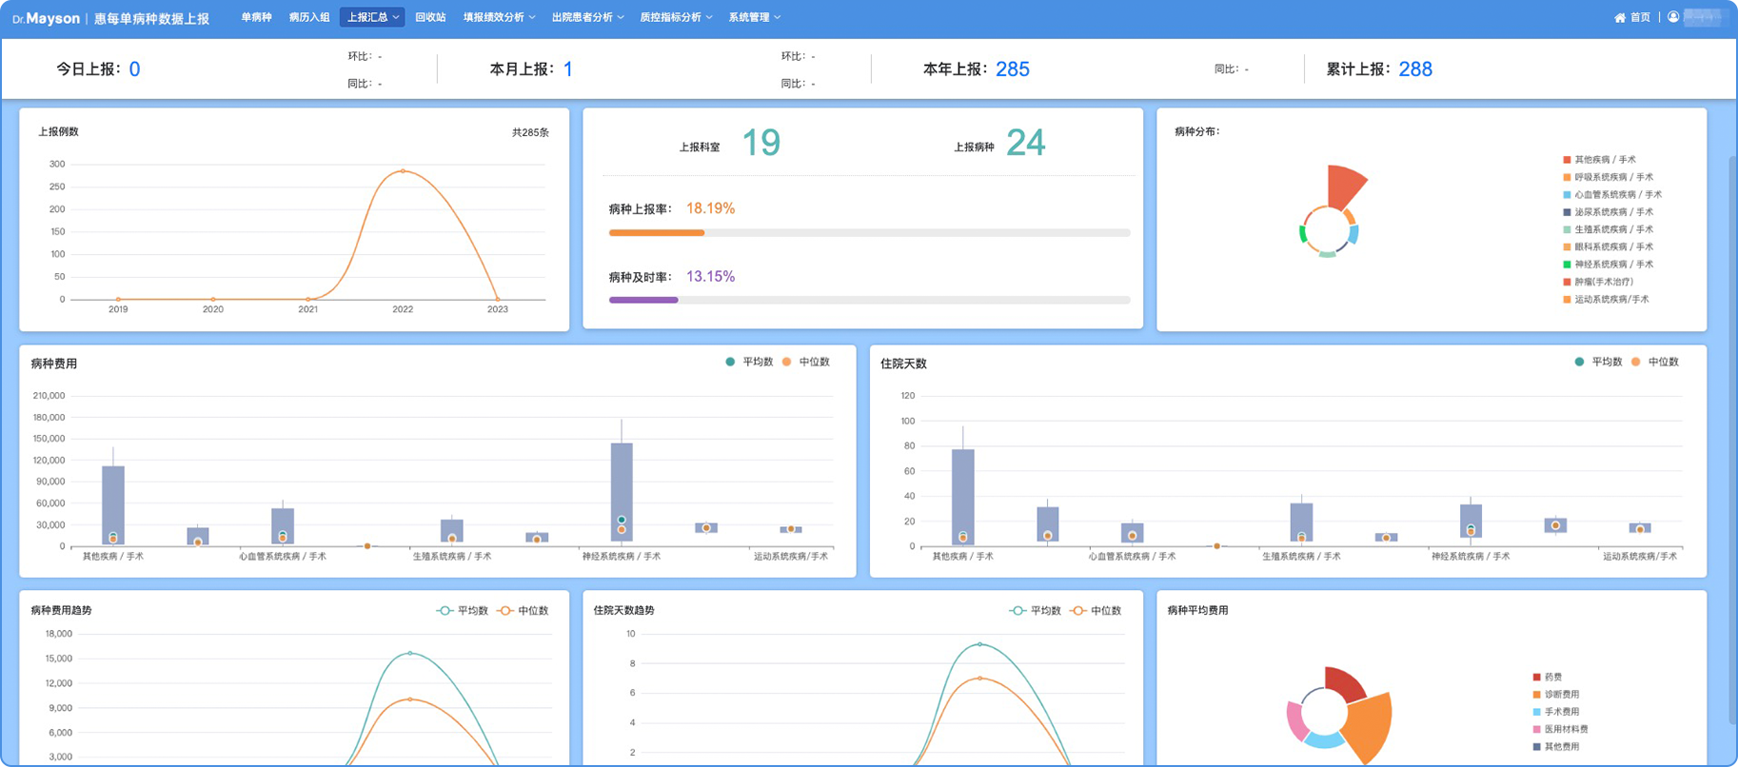Toggle 呼吸系统疾病 / 手术 legend entry
Screen dimensions: 1738x767
coord(1608,177)
